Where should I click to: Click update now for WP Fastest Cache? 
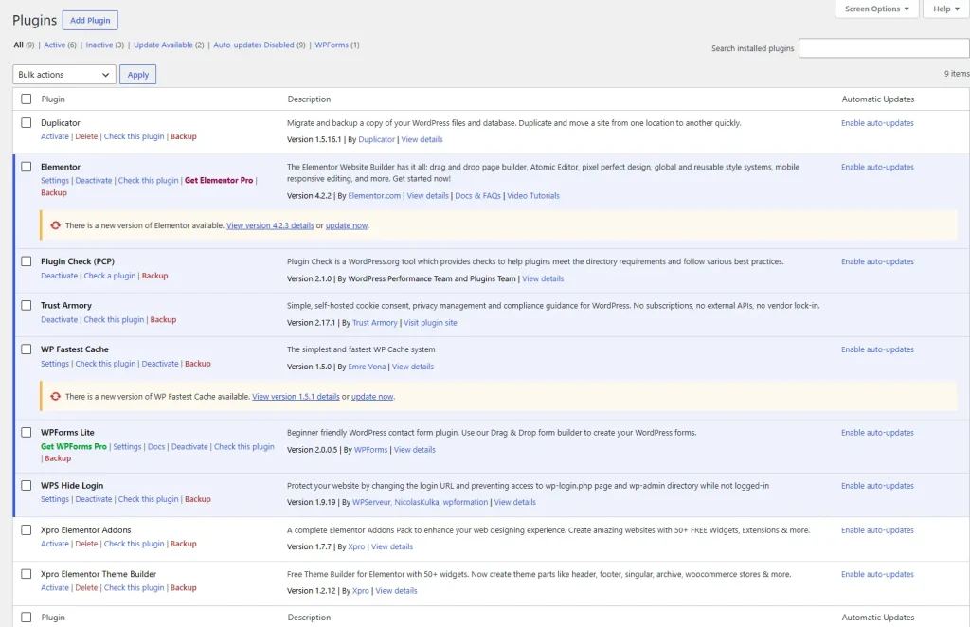click(x=372, y=396)
